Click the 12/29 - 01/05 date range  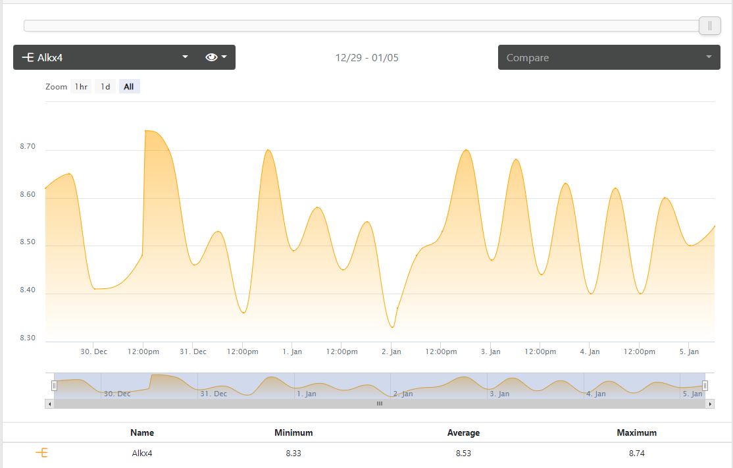[366, 57]
